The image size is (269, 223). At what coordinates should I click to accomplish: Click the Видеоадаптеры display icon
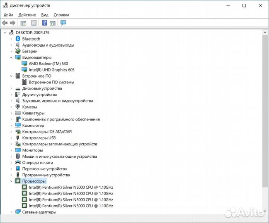(x=18, y=57)
